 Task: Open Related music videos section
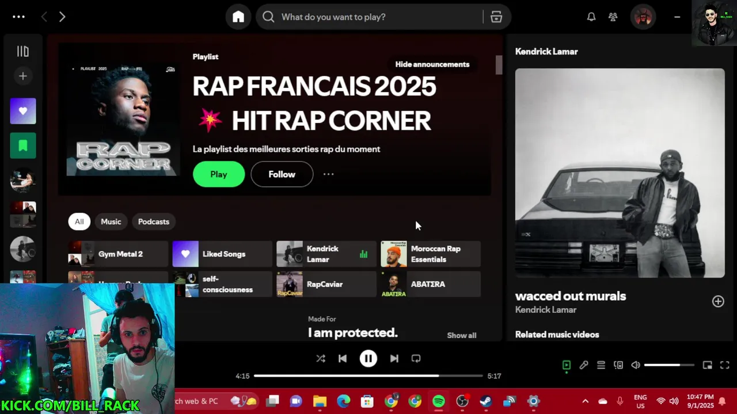[x=557, y=335]
